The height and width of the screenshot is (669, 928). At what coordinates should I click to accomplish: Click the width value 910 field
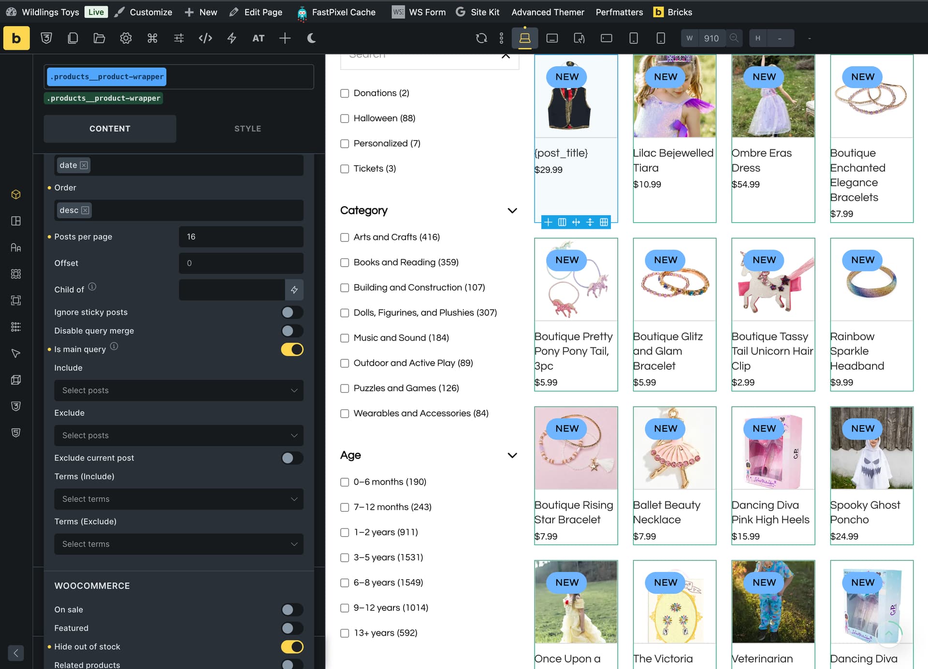click(711, 38)
